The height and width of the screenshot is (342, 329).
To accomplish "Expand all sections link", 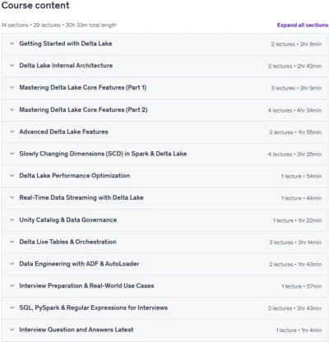I will [303, 25].
